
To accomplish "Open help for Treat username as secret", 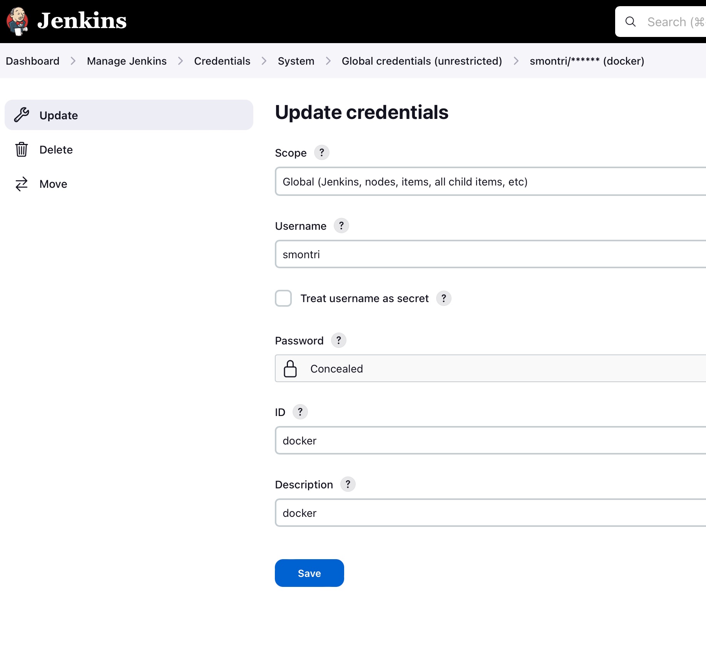I will 444,298.
